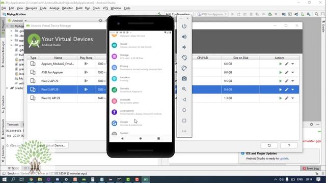326x183 pixels.
Task: Open Accounts in phone Settings
Action: pyautogui.click(x=141, y=101)
